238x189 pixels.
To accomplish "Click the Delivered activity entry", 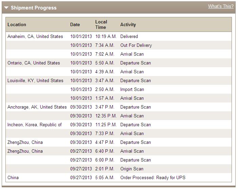I will (129, 36).
